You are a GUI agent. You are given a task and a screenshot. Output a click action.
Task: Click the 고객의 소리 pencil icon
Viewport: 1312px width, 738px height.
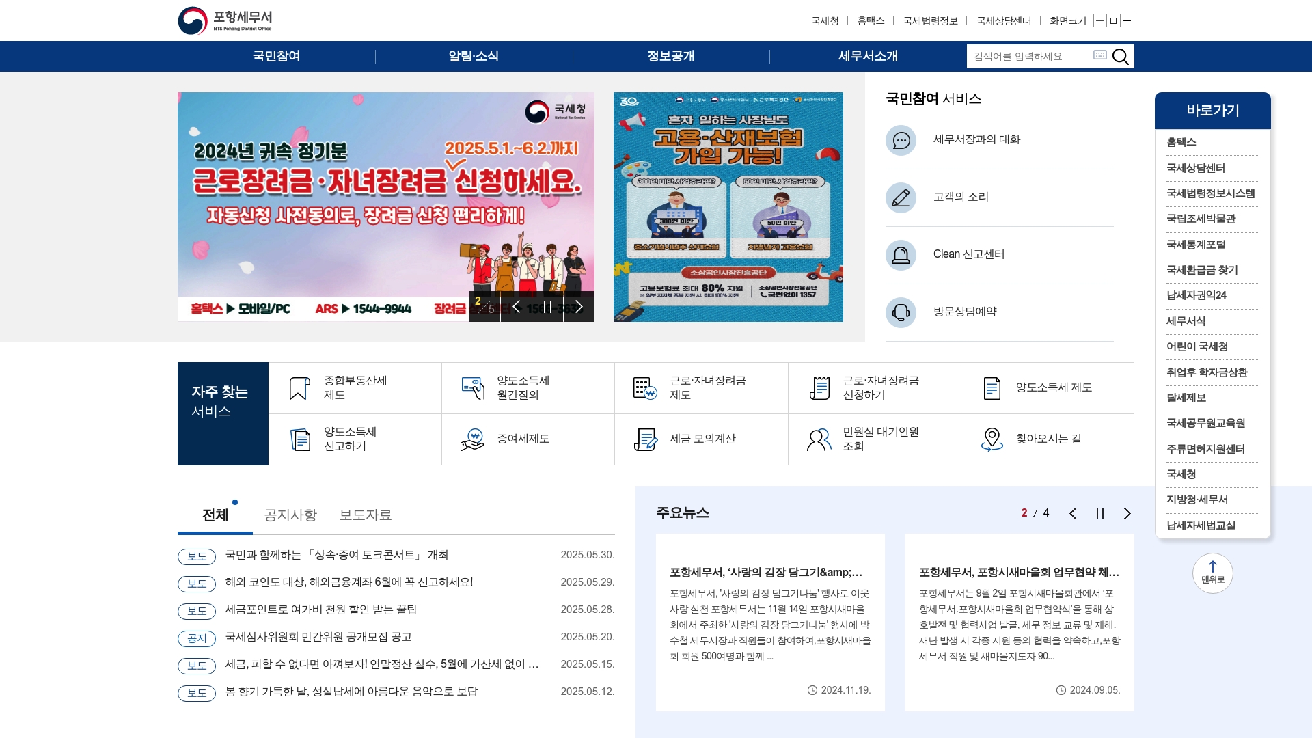pos(901,197)
